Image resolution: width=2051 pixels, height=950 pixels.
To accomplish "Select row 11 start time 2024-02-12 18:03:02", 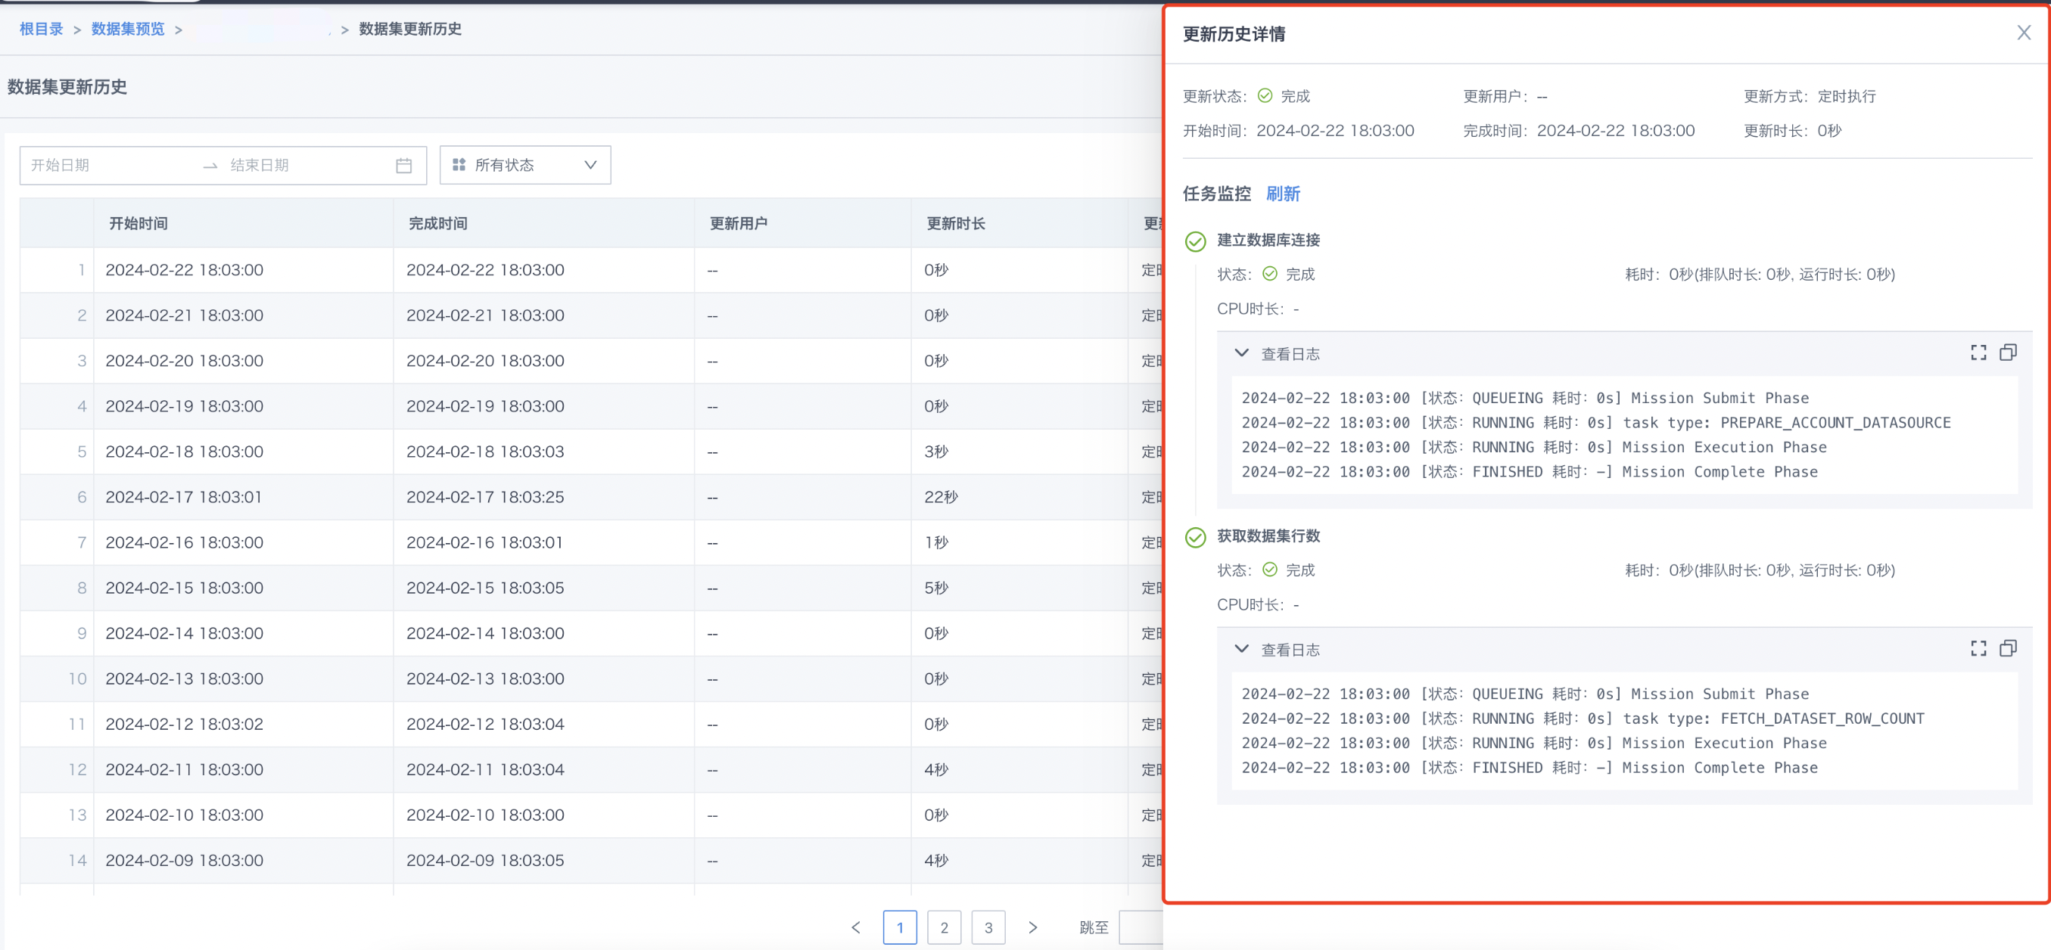I will coord(184,723).
